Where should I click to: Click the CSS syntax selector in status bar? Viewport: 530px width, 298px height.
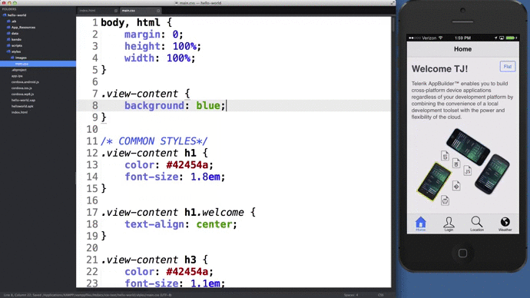[380, 295]
